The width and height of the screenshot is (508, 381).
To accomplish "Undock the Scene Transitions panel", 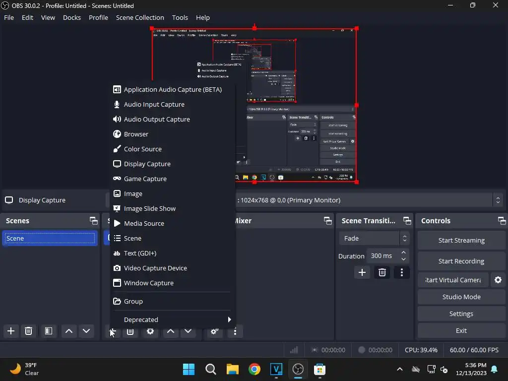I will point(407,221).
